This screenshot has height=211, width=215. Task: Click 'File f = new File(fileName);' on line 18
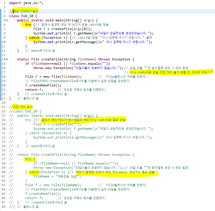tap(53, 77)
